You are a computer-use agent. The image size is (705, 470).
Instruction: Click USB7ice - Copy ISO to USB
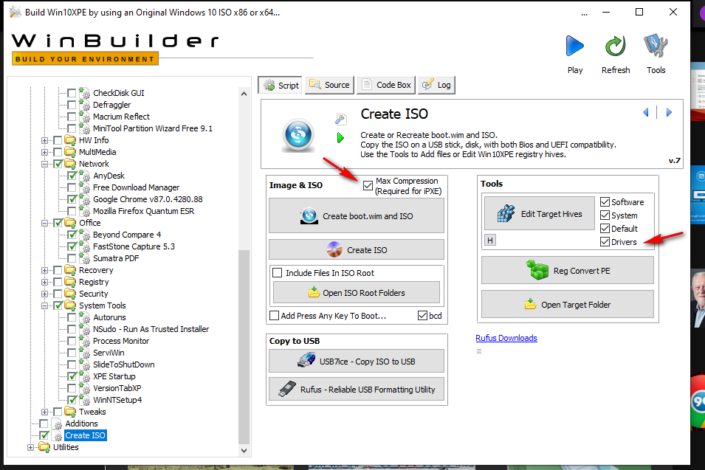[356, 361]
